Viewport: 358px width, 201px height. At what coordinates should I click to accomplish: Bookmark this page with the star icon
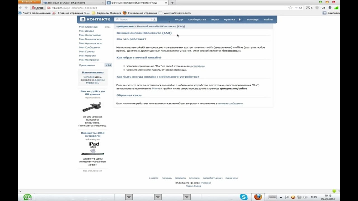coord(291,8)
